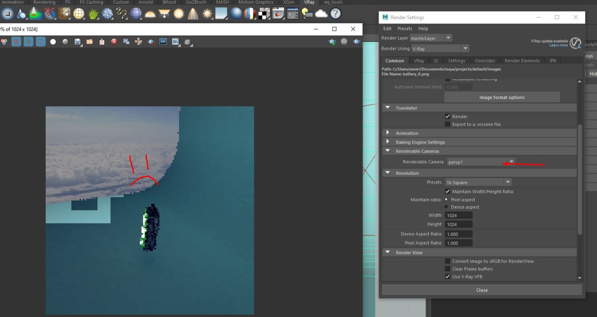Open the Presets menu in Render Settings
Viewport: 597px width, 317px height.
[x=405, y=28]
